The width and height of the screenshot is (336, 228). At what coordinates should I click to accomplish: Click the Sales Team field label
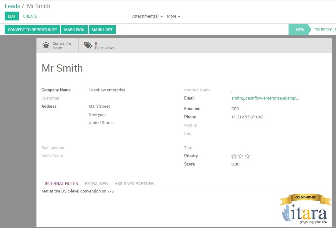(52, 156)
